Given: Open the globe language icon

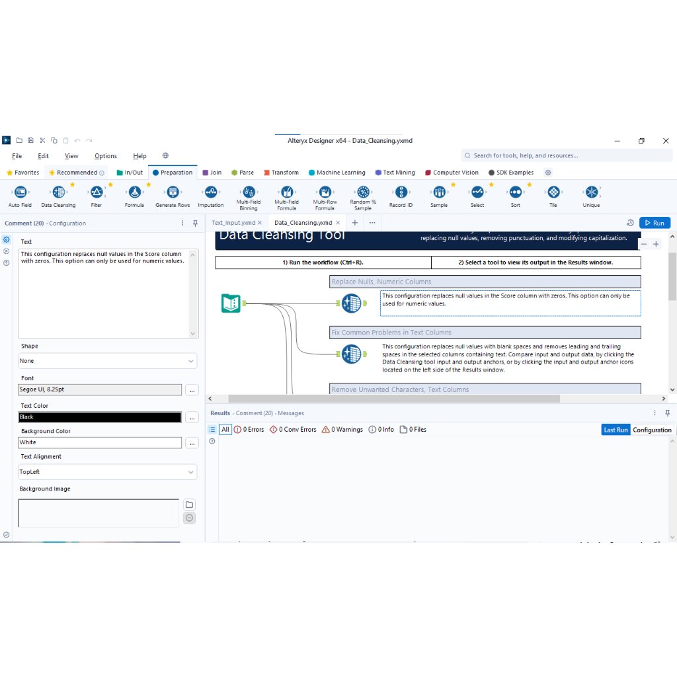Looking at the screenshot, I should (165, 155).
